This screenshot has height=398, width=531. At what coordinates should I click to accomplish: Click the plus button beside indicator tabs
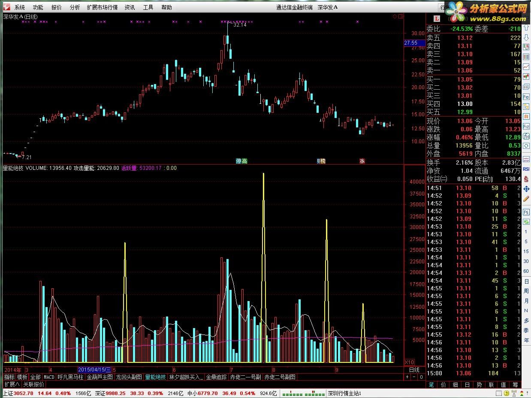coord(407,377)
